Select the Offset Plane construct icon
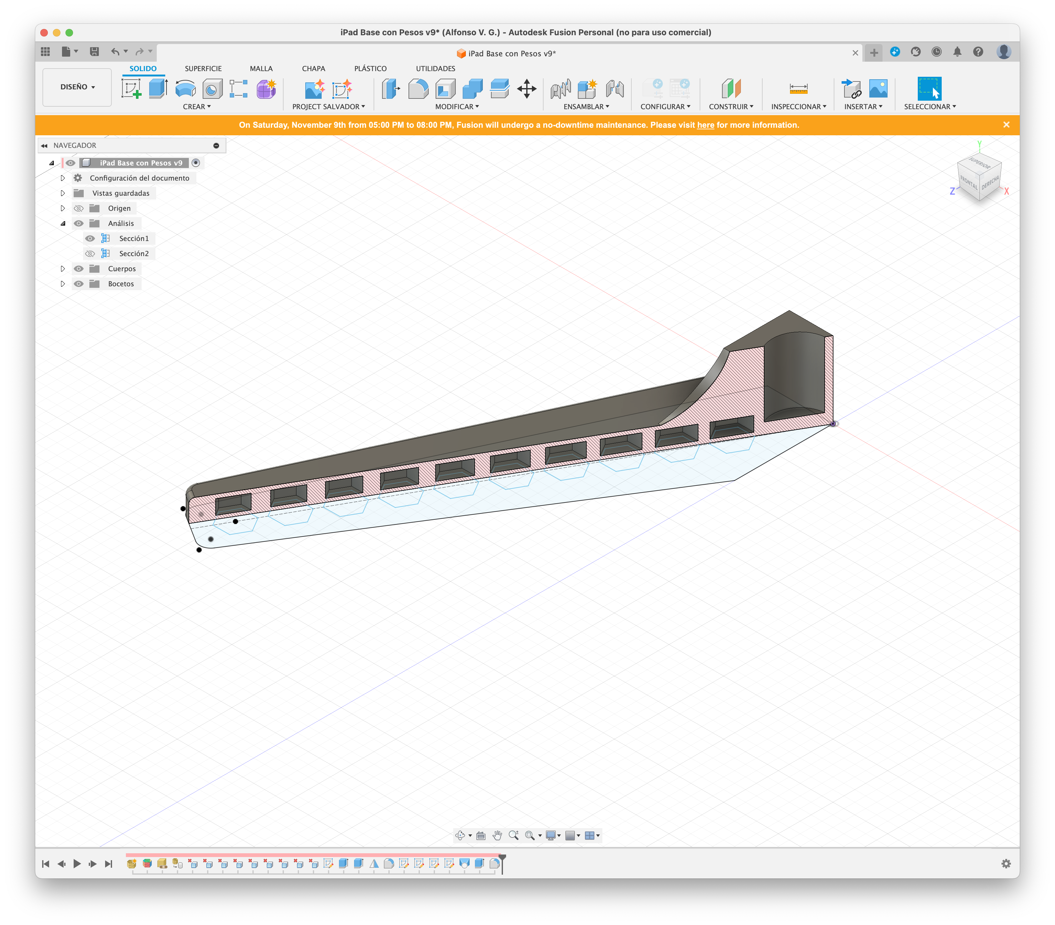 731,89
